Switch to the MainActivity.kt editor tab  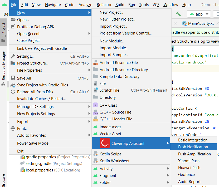pyautogui.click(x=201, y=23)
